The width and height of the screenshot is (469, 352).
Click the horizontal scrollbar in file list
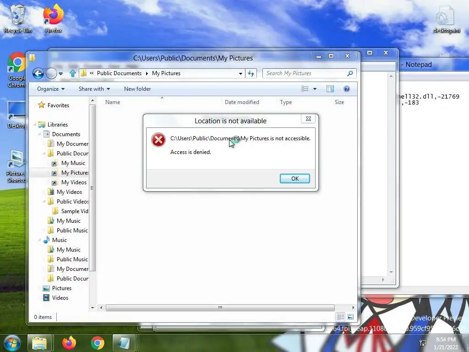(x=220, y=308)
